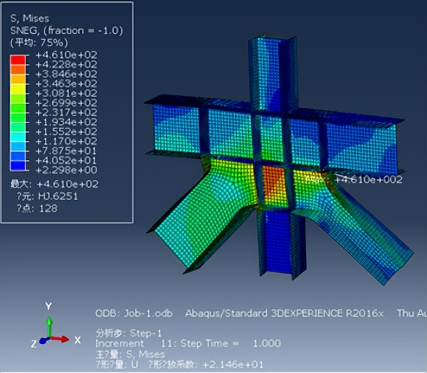The height and width of the screenshot is (373, 427).
Task: Click the deformation scale factor '+2.146e+01'
Action: tap(233, 365)
